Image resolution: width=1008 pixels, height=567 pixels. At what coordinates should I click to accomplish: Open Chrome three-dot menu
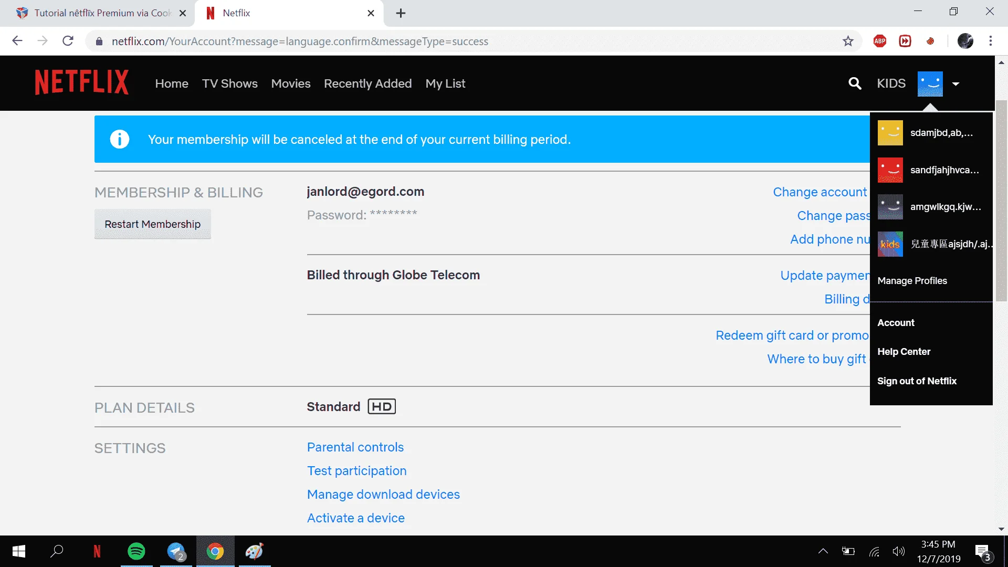[991, 41]
